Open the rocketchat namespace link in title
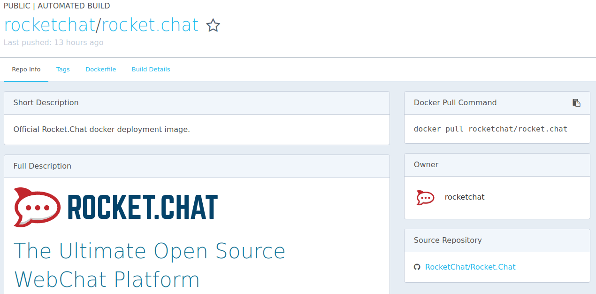Viewport: 596px width, 294px height. click(49, 25)
